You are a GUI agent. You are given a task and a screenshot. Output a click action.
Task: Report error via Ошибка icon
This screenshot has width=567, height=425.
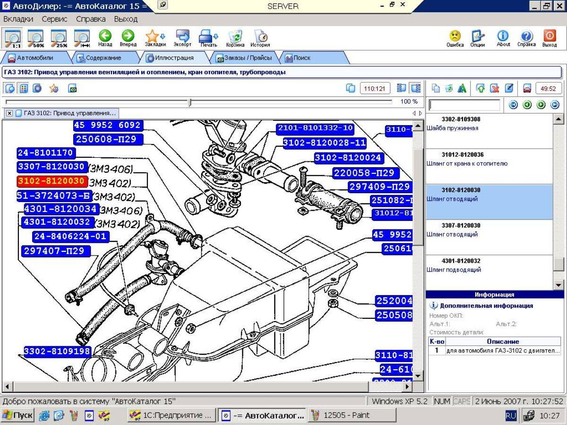455,38
